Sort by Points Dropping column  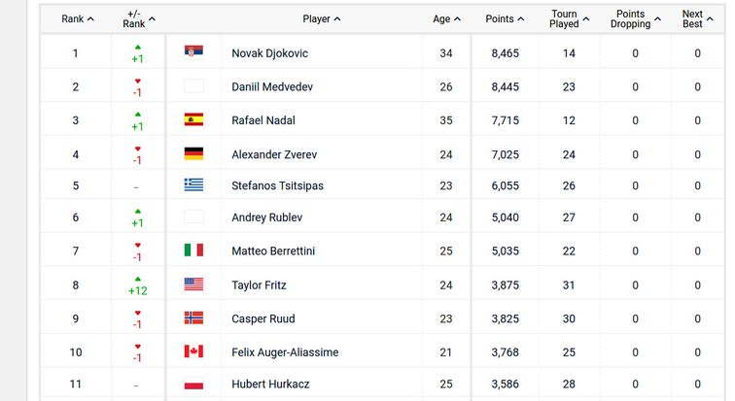point(636,18)
